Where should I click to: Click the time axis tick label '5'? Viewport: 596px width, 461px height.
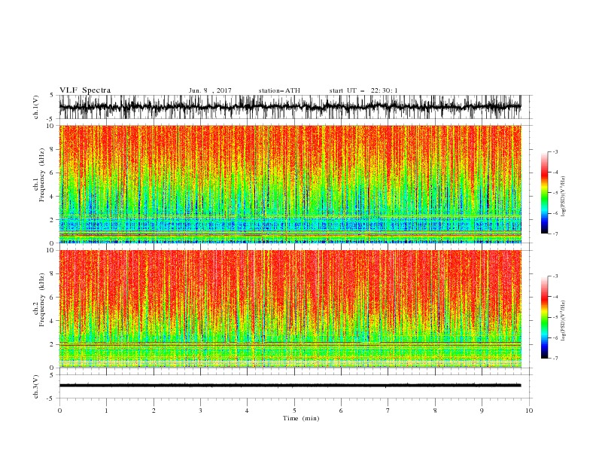(294, 411)
